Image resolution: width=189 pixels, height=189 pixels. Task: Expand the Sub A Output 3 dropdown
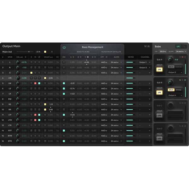[x=175, y=72]
